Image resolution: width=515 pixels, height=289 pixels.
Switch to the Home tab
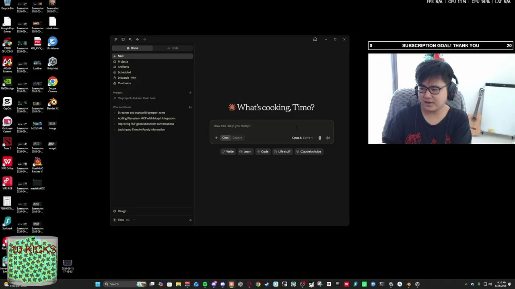point(132,48)
